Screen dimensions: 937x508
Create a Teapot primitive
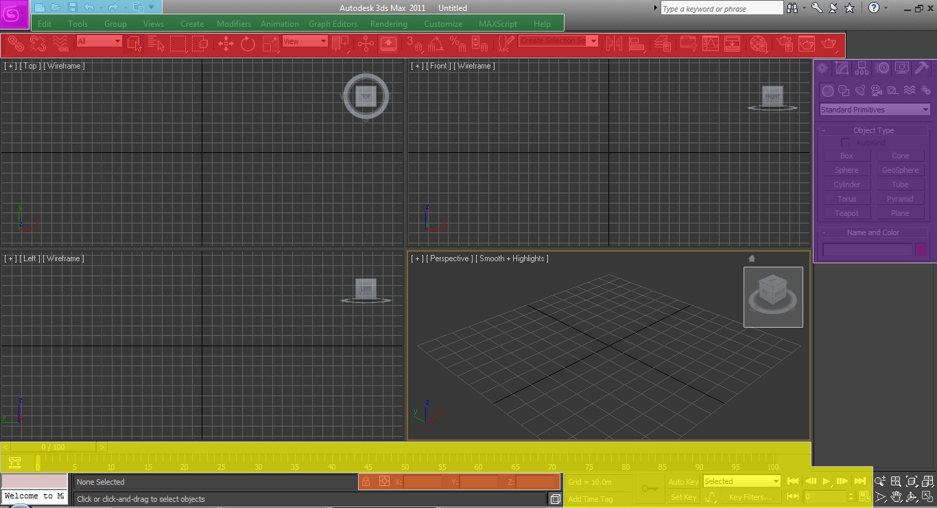tap(846, 213)
